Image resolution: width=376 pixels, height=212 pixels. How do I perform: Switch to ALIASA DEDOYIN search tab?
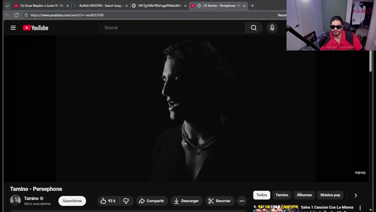click(101, 6)
